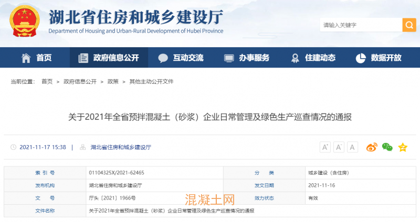Image resolution: width=420 pixels, height=222 pixels.
Task: Click 首页 in the breadcrumb trail
Action: point(47,82)
